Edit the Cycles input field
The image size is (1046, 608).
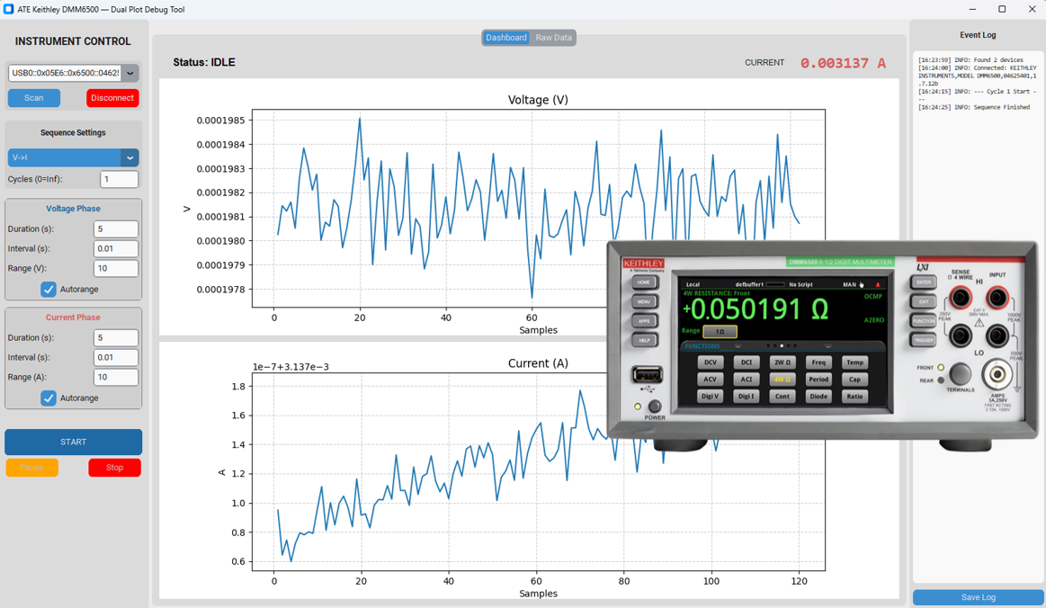coord(120,178)
